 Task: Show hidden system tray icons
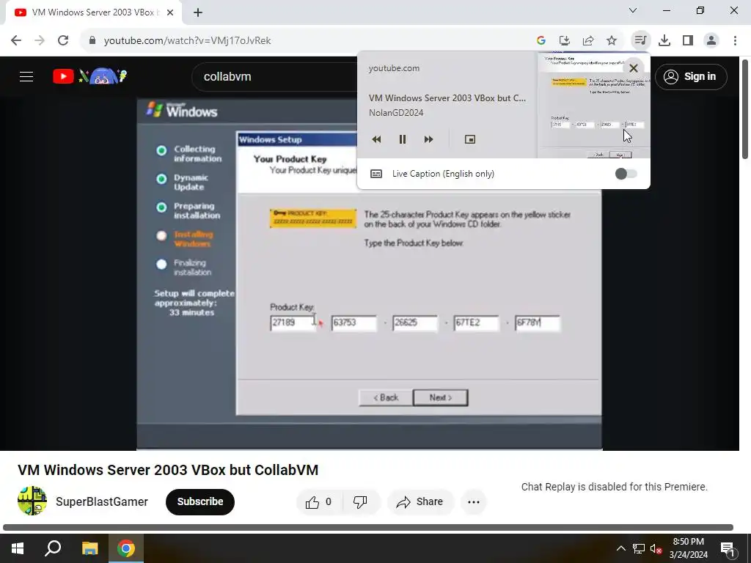(620, 548)
